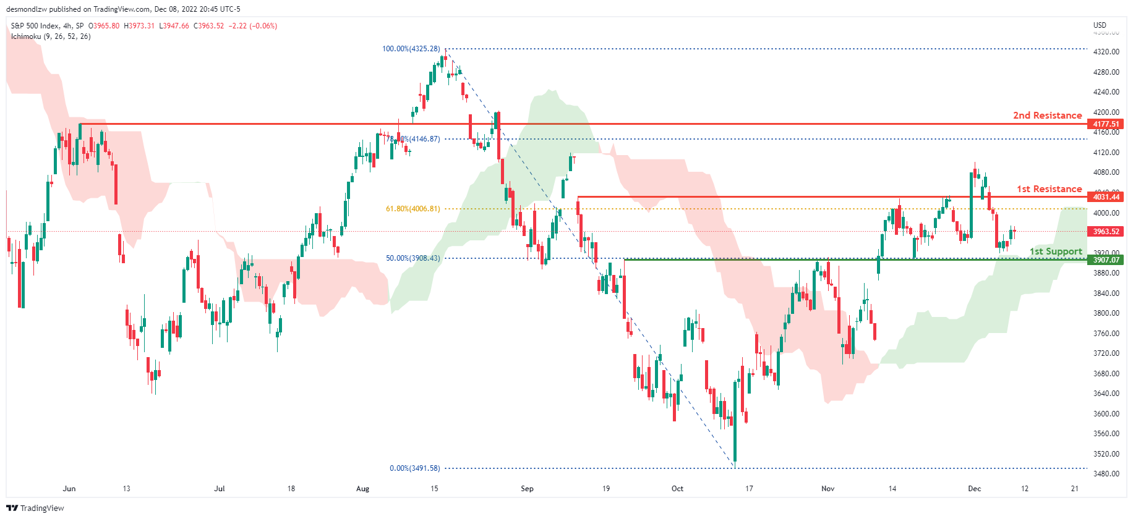This screenshot has width=1133, height=519.
Task: Click the Sep label on the time axis
Action: (527, 489)
